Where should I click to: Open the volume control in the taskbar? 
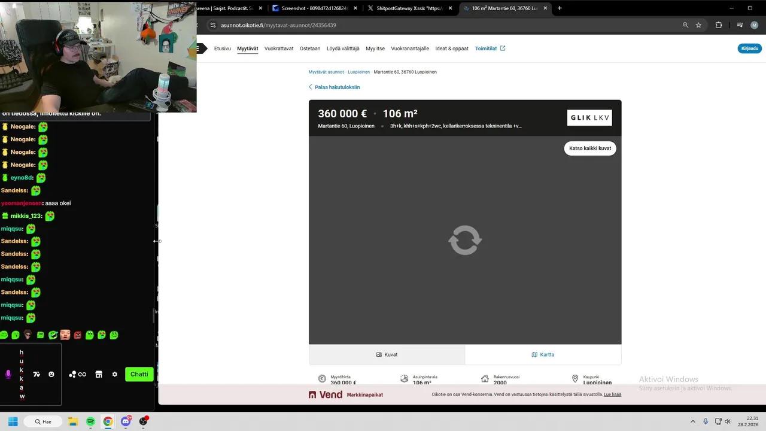(x=727, y=421)
